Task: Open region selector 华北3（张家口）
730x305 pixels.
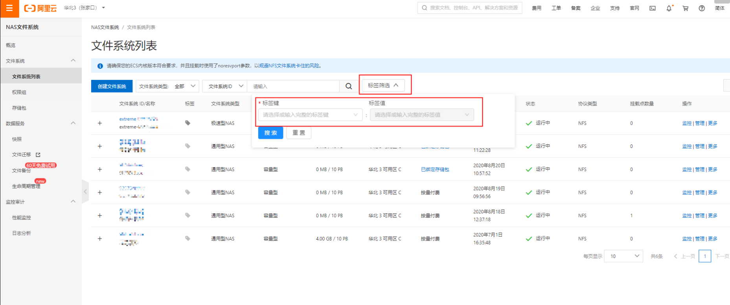Action: point(85,8)
